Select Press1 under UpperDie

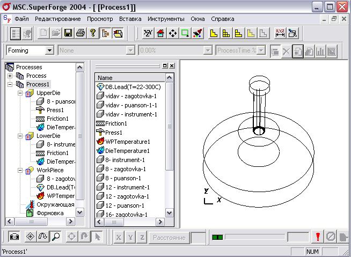[55, 110]
